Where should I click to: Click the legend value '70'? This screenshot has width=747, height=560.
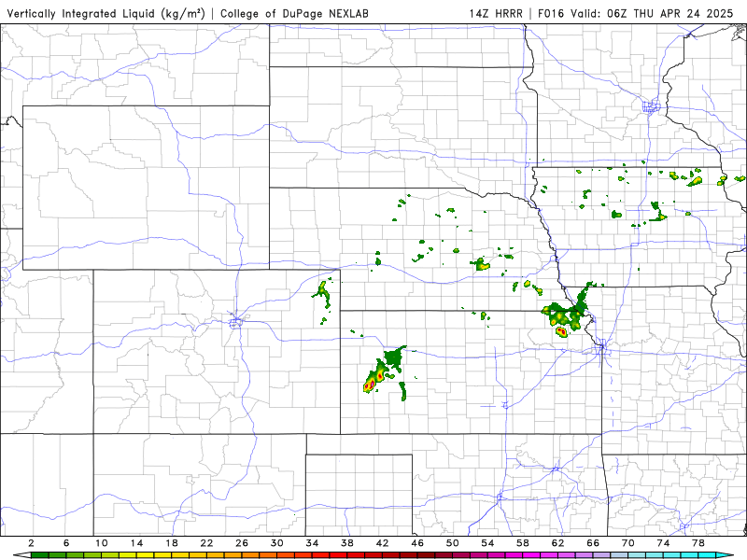click(627, 543)
